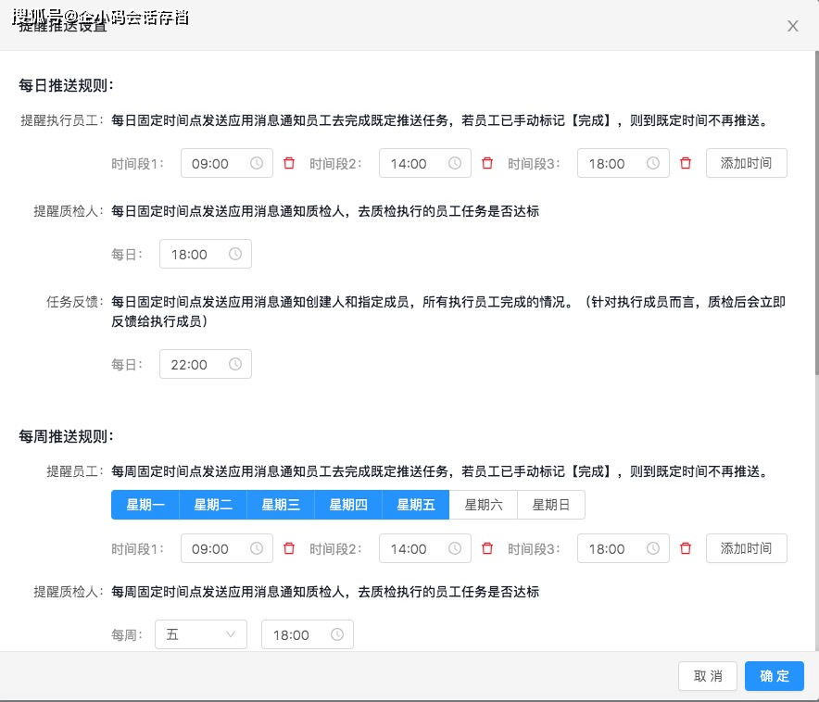Open clock picker in weekly 时间段3 field
The height and width of the screenshot is (702, 819).
click(x=653, y=548)
